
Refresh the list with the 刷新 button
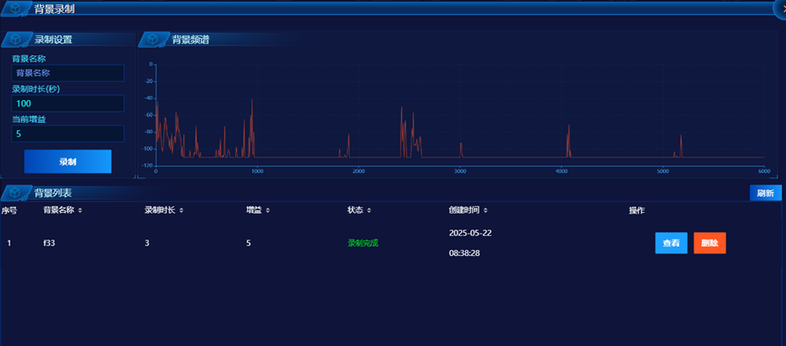(765, 193)
